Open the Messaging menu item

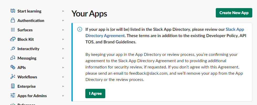pyautogui.click(x=27, y=58)
